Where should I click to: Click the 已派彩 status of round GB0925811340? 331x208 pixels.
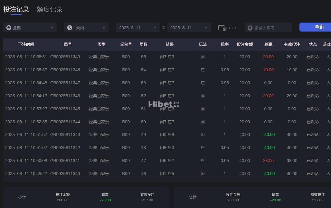point(313,174)
